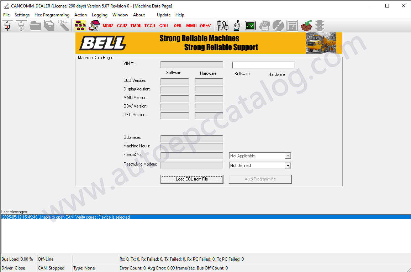The width and height of the screenshot is (411, 272).
Task: Expand the Not Applicable Fleetm@tic dropdown
Action: [288, 156]
